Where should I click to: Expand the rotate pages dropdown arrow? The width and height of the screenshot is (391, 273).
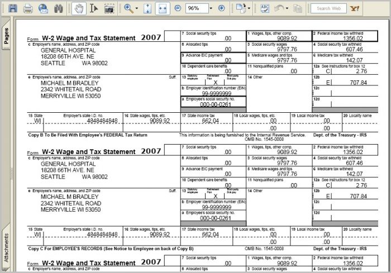pyautogui.click(x=249, y=8)
